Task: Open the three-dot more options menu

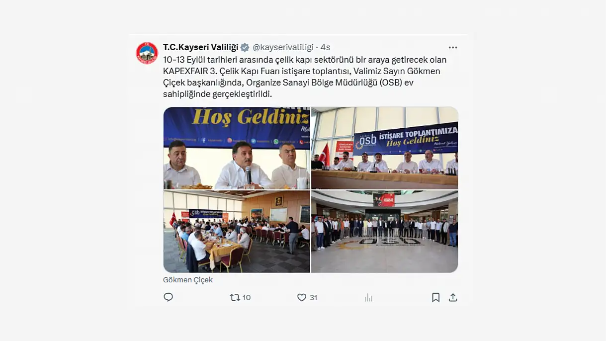Action: tap(453, 47)
